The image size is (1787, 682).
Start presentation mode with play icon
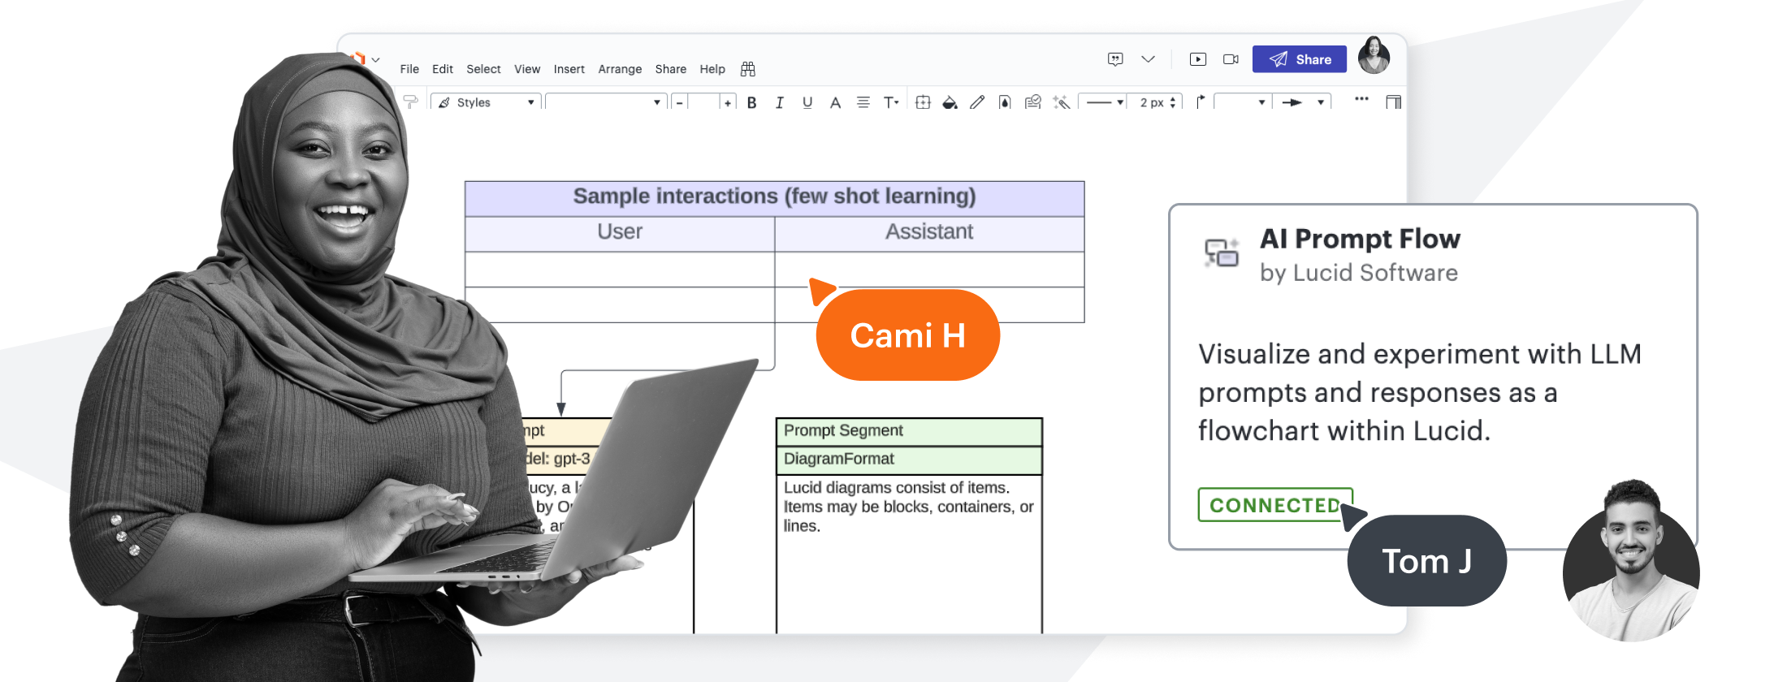[x=1197, y=59]
